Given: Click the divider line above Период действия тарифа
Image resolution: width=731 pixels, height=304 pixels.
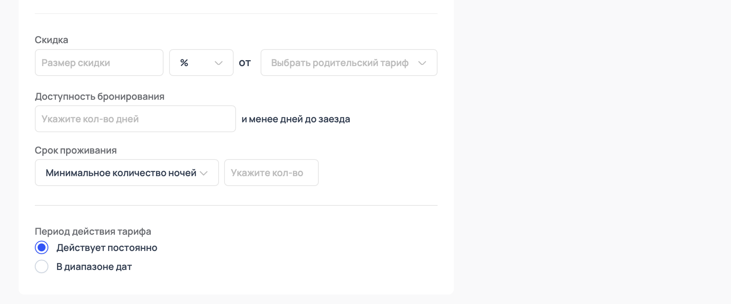Looking at the screenshot, I should pyautogui.click(x=236, y=205).
